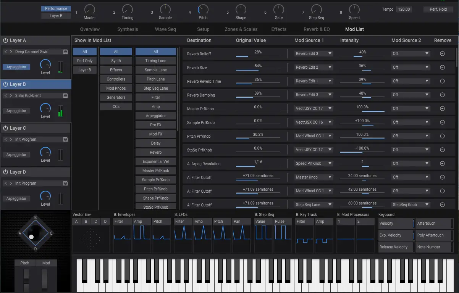Remove the Reverb Damping modulation row

point(442,95)
